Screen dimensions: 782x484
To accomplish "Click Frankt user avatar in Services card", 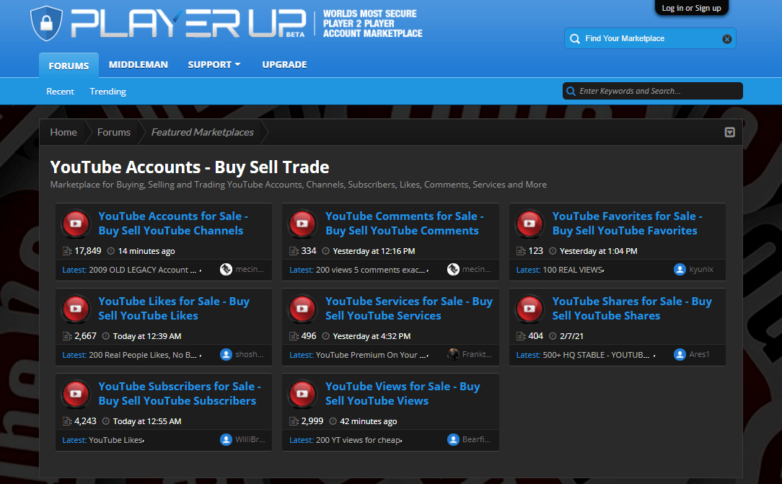I will [453, 354].
